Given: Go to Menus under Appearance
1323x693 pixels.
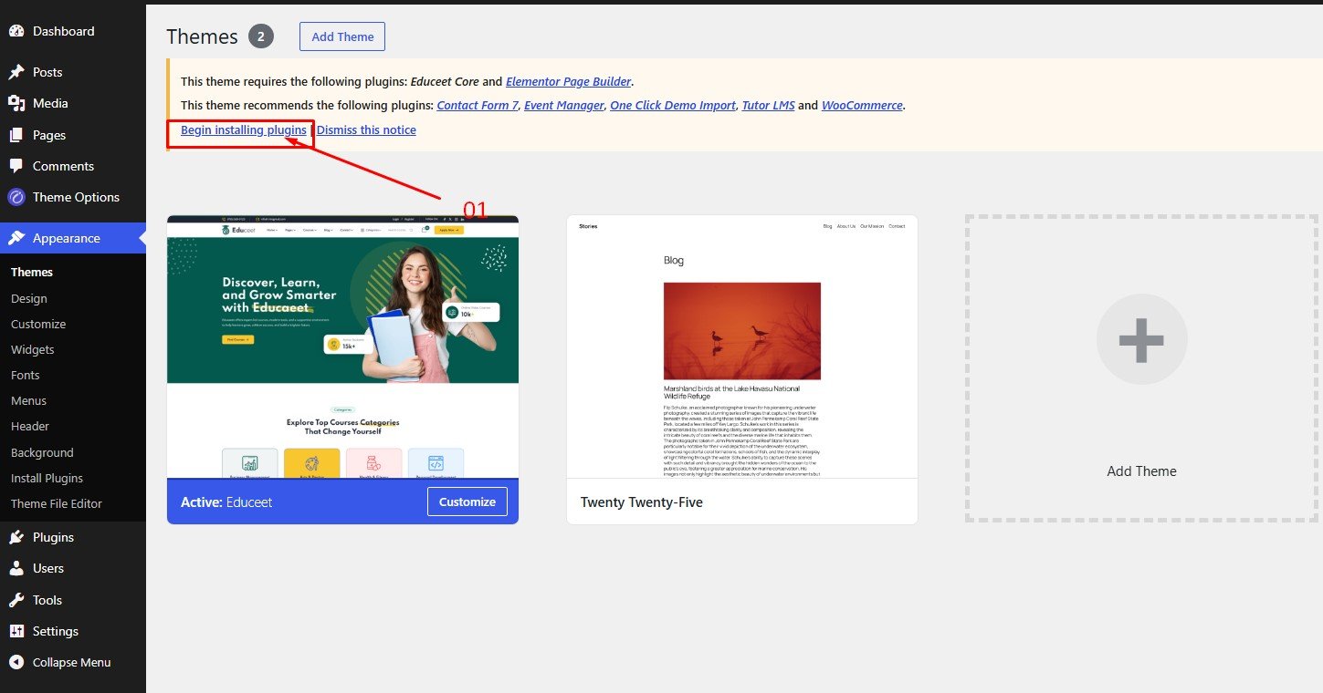Looking at the screenshot, I should [x=28, y=400].
